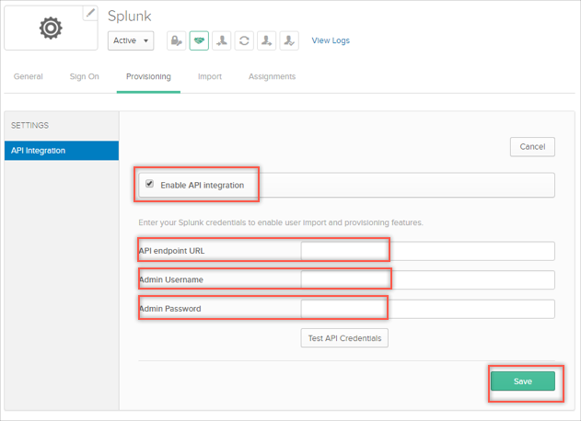
Task: Switch to the General tab
Action: pos(29,76)
